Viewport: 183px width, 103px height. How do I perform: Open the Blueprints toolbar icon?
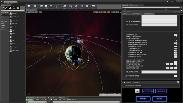65,6
